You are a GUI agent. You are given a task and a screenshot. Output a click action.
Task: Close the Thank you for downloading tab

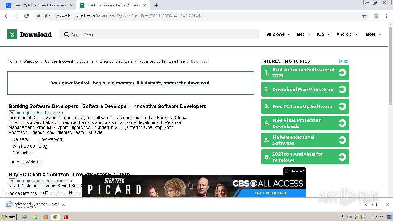pos(145,5)
